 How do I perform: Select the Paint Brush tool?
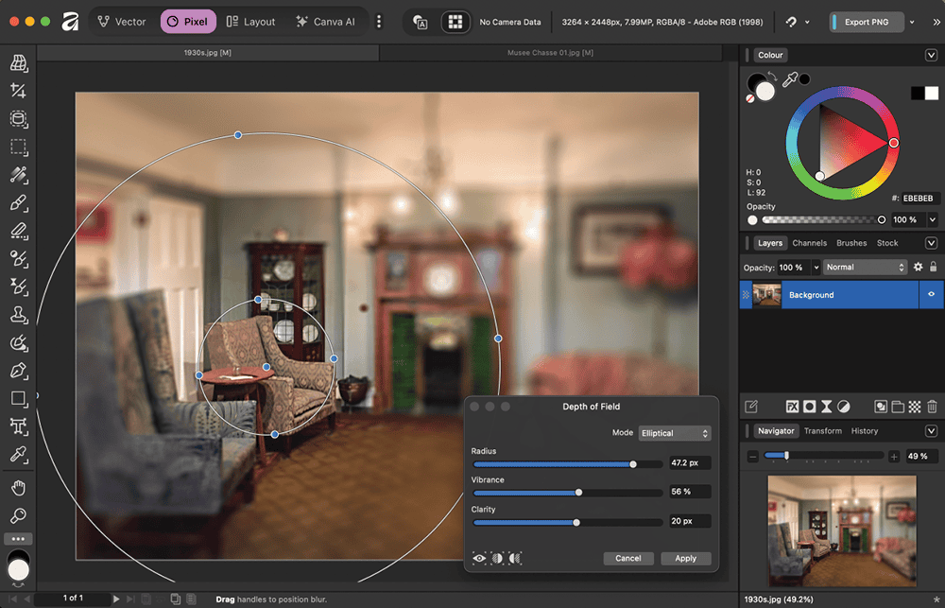[18, 202]
